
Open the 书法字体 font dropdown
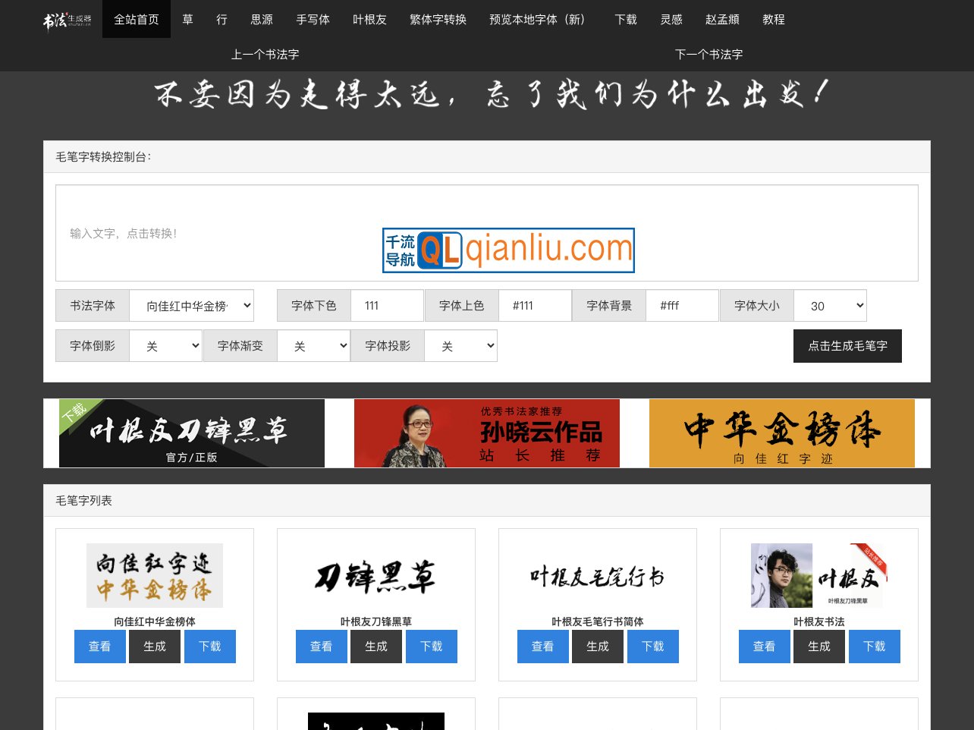coord(191,305)
